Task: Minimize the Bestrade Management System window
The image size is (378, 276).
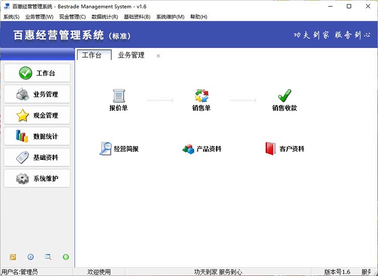Action: pos(331,6)
